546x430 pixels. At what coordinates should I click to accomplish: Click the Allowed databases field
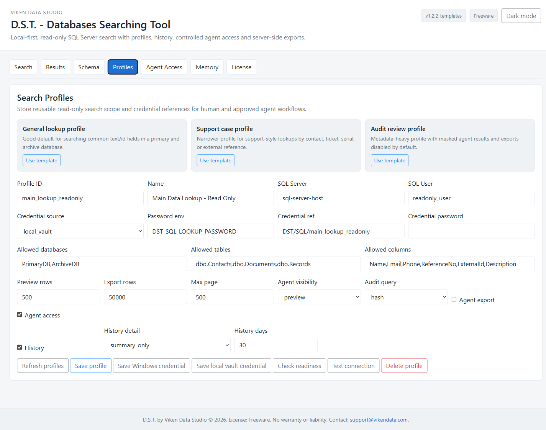click(102, 264)
